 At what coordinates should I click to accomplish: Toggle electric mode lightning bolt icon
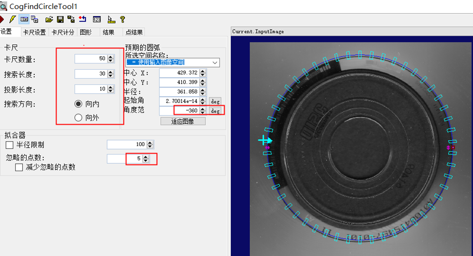13,19
